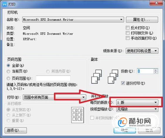
Task: Enable the 打印到文件 checkbox
Action: [127, 33]
